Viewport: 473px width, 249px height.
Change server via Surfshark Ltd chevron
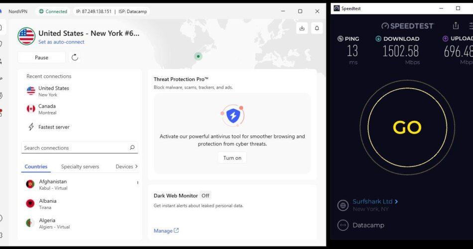[396, 202]
